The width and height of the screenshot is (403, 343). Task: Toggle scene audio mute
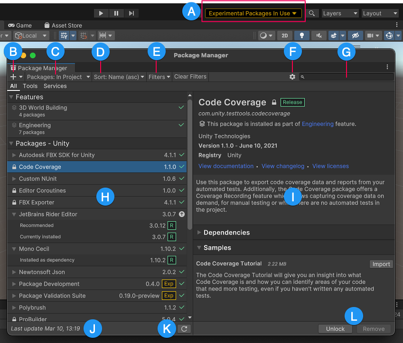[319, 36]
